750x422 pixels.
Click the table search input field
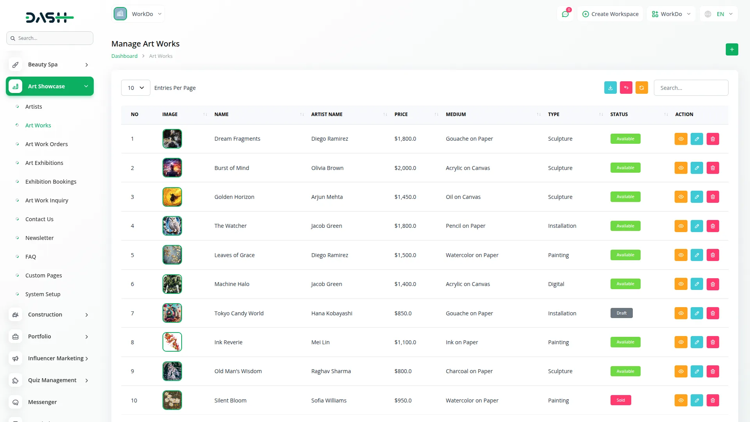point(691,88)
